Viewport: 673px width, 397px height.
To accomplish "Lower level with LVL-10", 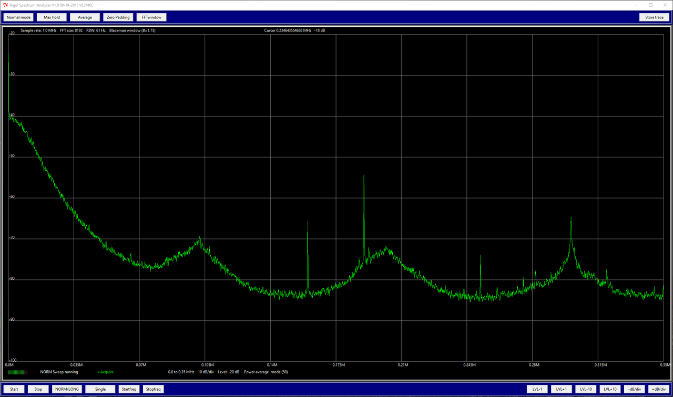I will point(586,389).
